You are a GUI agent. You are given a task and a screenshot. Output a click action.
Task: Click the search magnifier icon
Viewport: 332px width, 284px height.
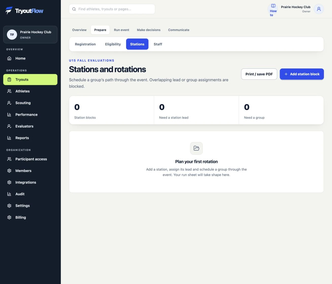(x=74, y=9)
